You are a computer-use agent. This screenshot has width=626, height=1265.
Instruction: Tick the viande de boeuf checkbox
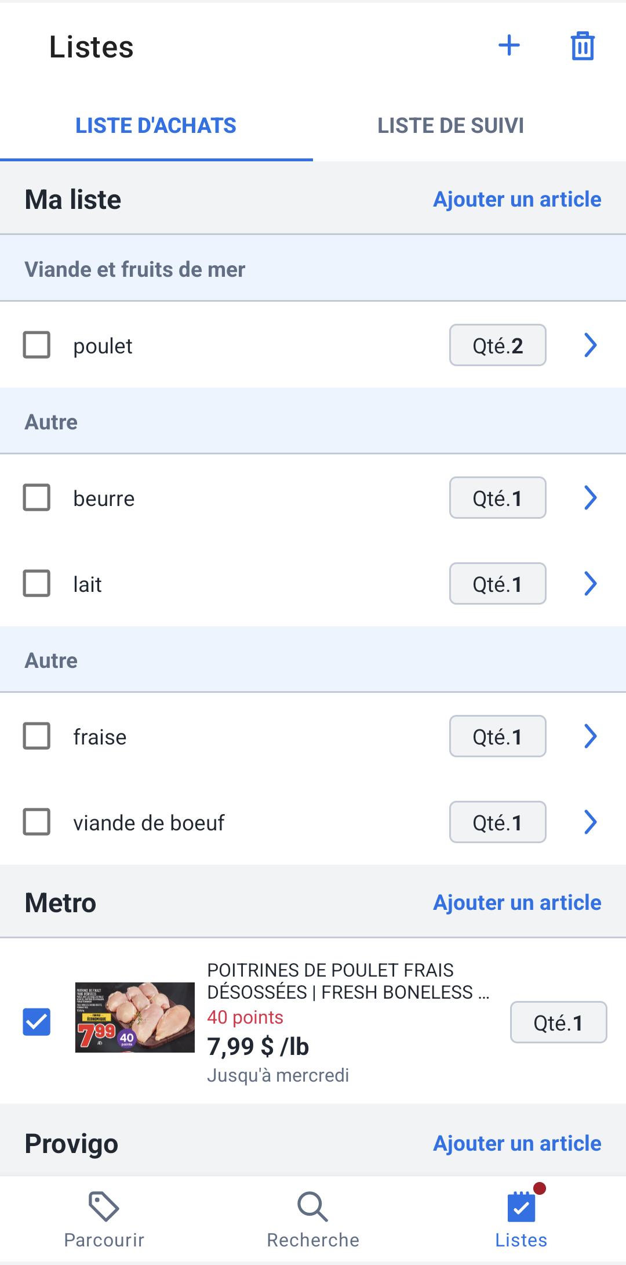point(37,822)
